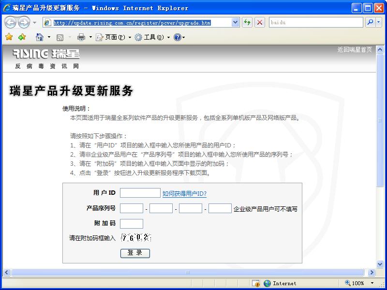
Task: Click second 产品序列号 input box
Action: (161, 208)
